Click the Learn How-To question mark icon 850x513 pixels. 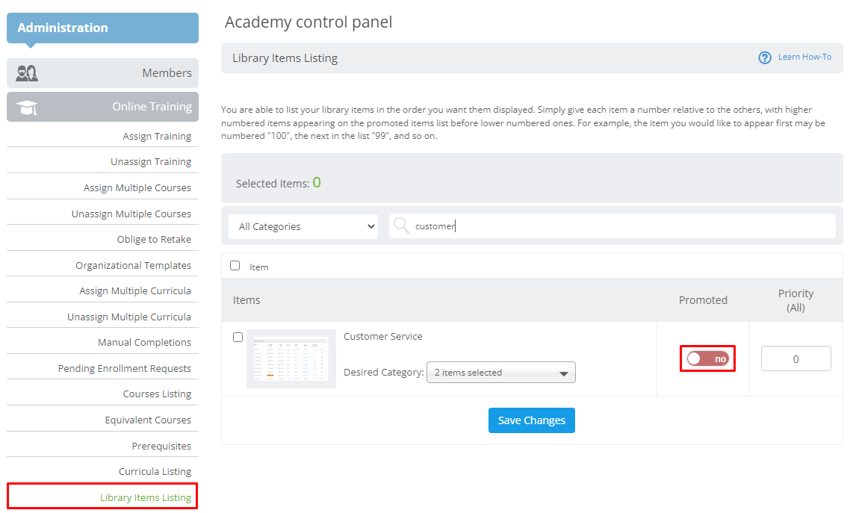point(765,57)
